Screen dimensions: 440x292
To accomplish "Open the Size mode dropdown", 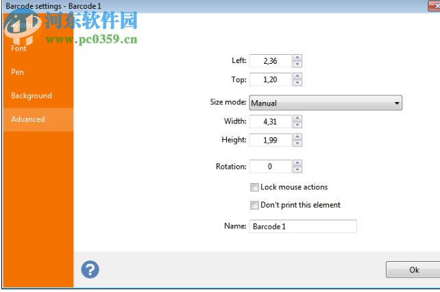I will (x=326, y=103).
